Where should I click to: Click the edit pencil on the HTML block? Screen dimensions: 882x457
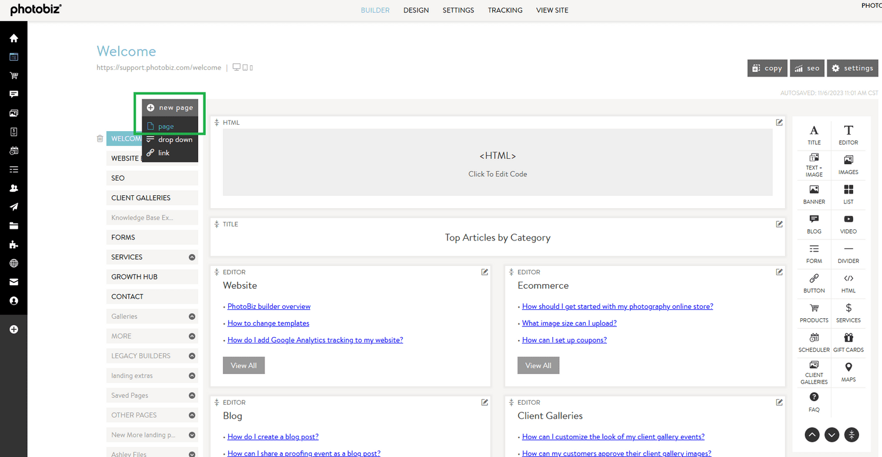point(779,122)
